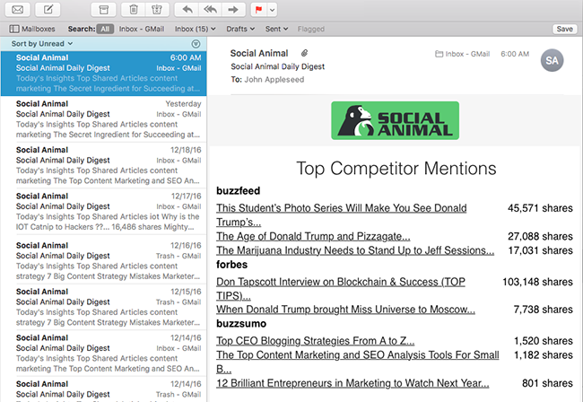Select the All search scope
The width and height of the screenshot is (583, 402).
click(x=105, y=29)
